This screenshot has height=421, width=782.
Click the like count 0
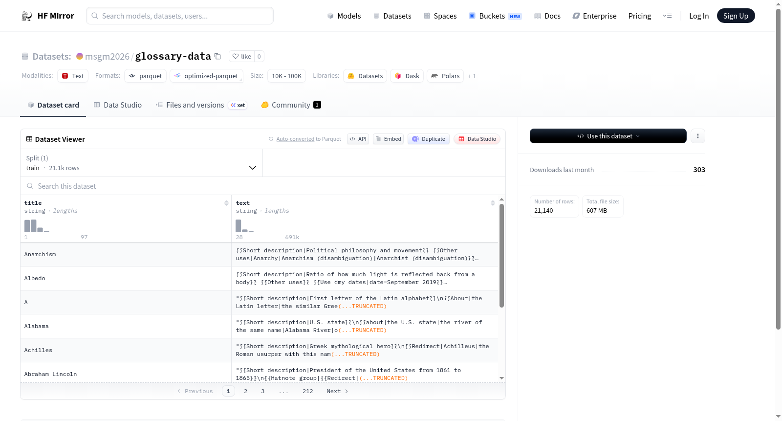[259, 56]
